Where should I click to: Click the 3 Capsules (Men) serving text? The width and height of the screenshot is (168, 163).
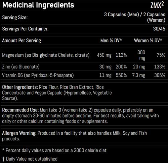point(122,15)
